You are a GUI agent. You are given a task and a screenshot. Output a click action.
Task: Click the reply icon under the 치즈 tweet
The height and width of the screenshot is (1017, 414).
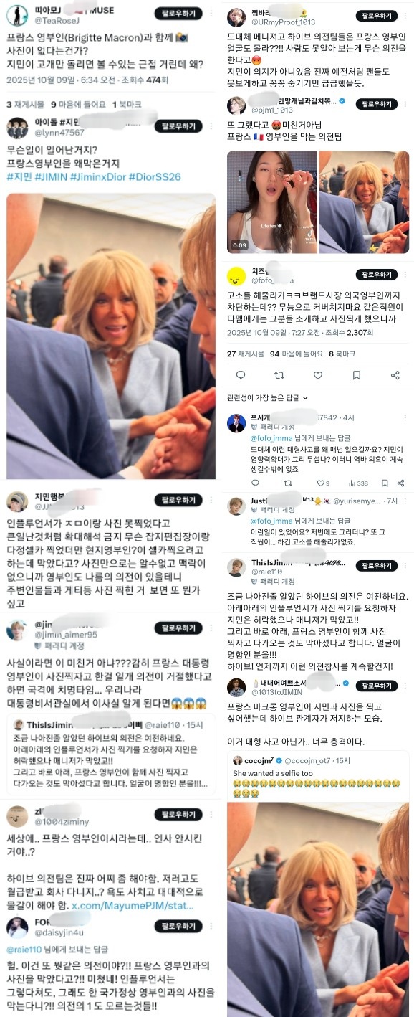click(x=241, y=375)
